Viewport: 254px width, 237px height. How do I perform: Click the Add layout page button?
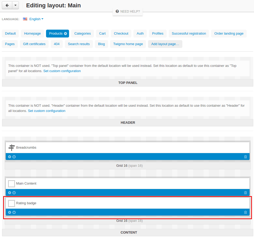click(x=165, y=44)
